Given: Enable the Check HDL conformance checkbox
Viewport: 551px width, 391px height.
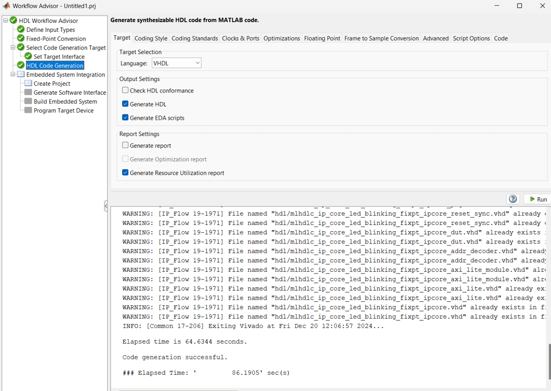Looking at the screenshot, I should (125, 90).
